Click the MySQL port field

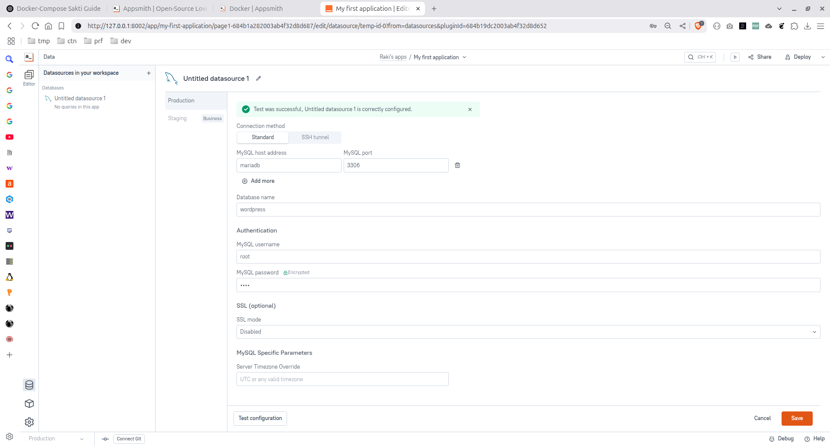point(396,166)
